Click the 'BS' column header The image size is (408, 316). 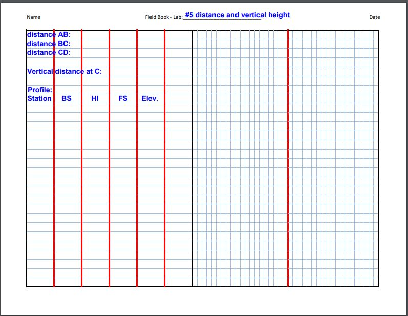click(x=67, y=99)
